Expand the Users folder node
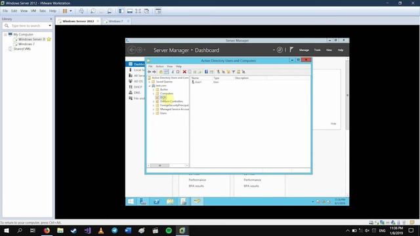The width and height of the screenshot is (420, 236). click(x=154, y=113)
